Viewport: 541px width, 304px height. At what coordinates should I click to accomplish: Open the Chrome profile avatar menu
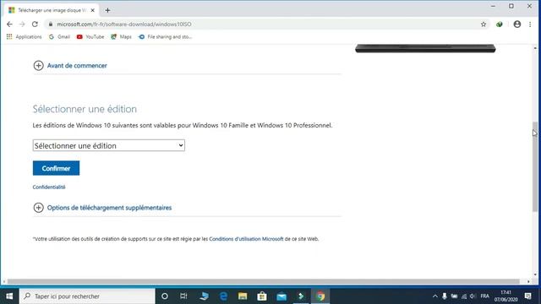(x=516, y=24)
